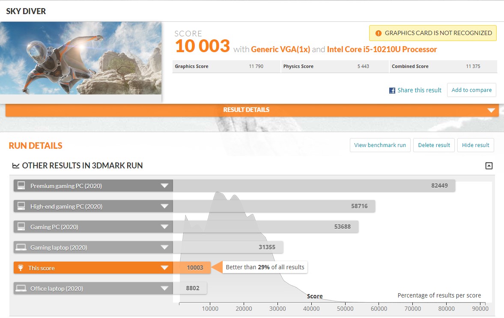Click the Physics Score label
The image size is (504, 318).
coord(298,66)
